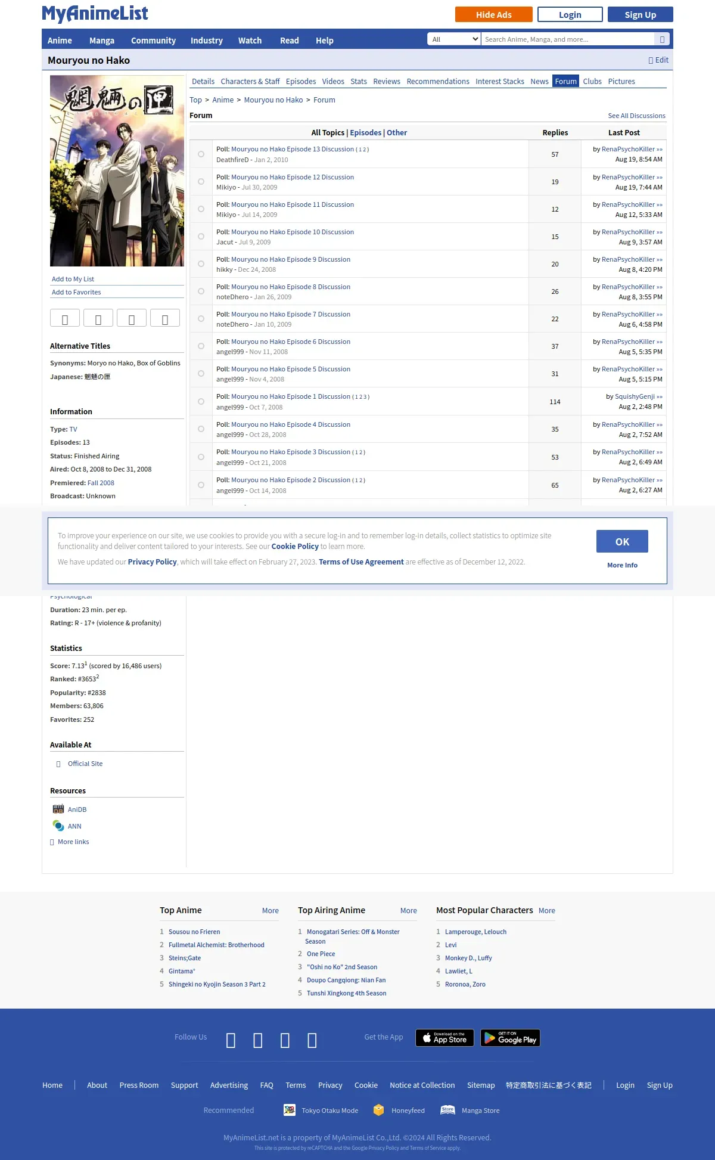Viewport: 715px width, 1160px height.
Task: Click the arrow icon after RenaPsychoKiller in Episode 13 row
Action: coord(660,149)
